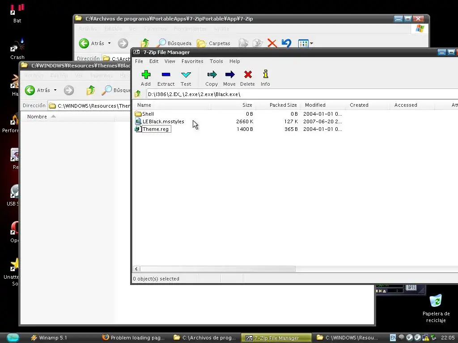
Task: Click the search magnifier in Resources window
Action: (106, 90)
